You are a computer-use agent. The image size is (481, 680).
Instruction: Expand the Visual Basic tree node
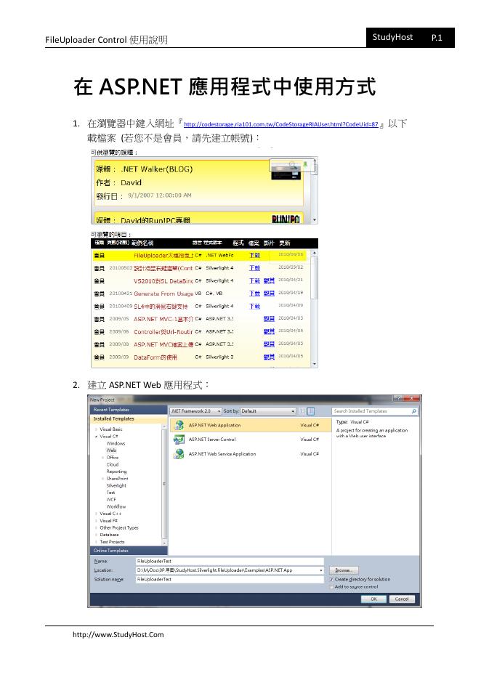97,429
